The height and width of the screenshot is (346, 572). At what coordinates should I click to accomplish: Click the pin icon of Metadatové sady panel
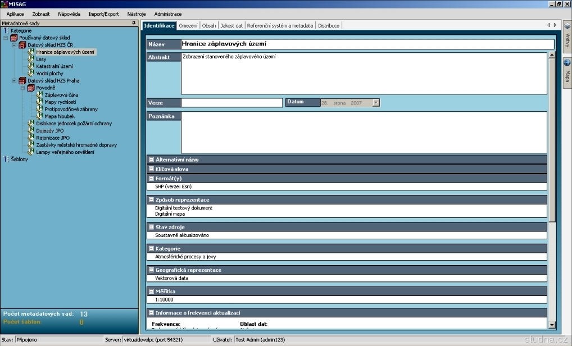(134, 23)
